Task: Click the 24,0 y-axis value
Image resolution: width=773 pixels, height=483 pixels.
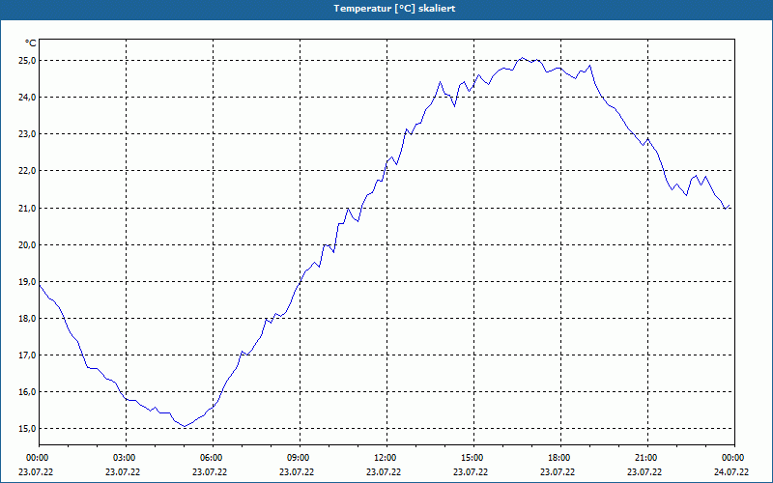Action: (27, 98)
